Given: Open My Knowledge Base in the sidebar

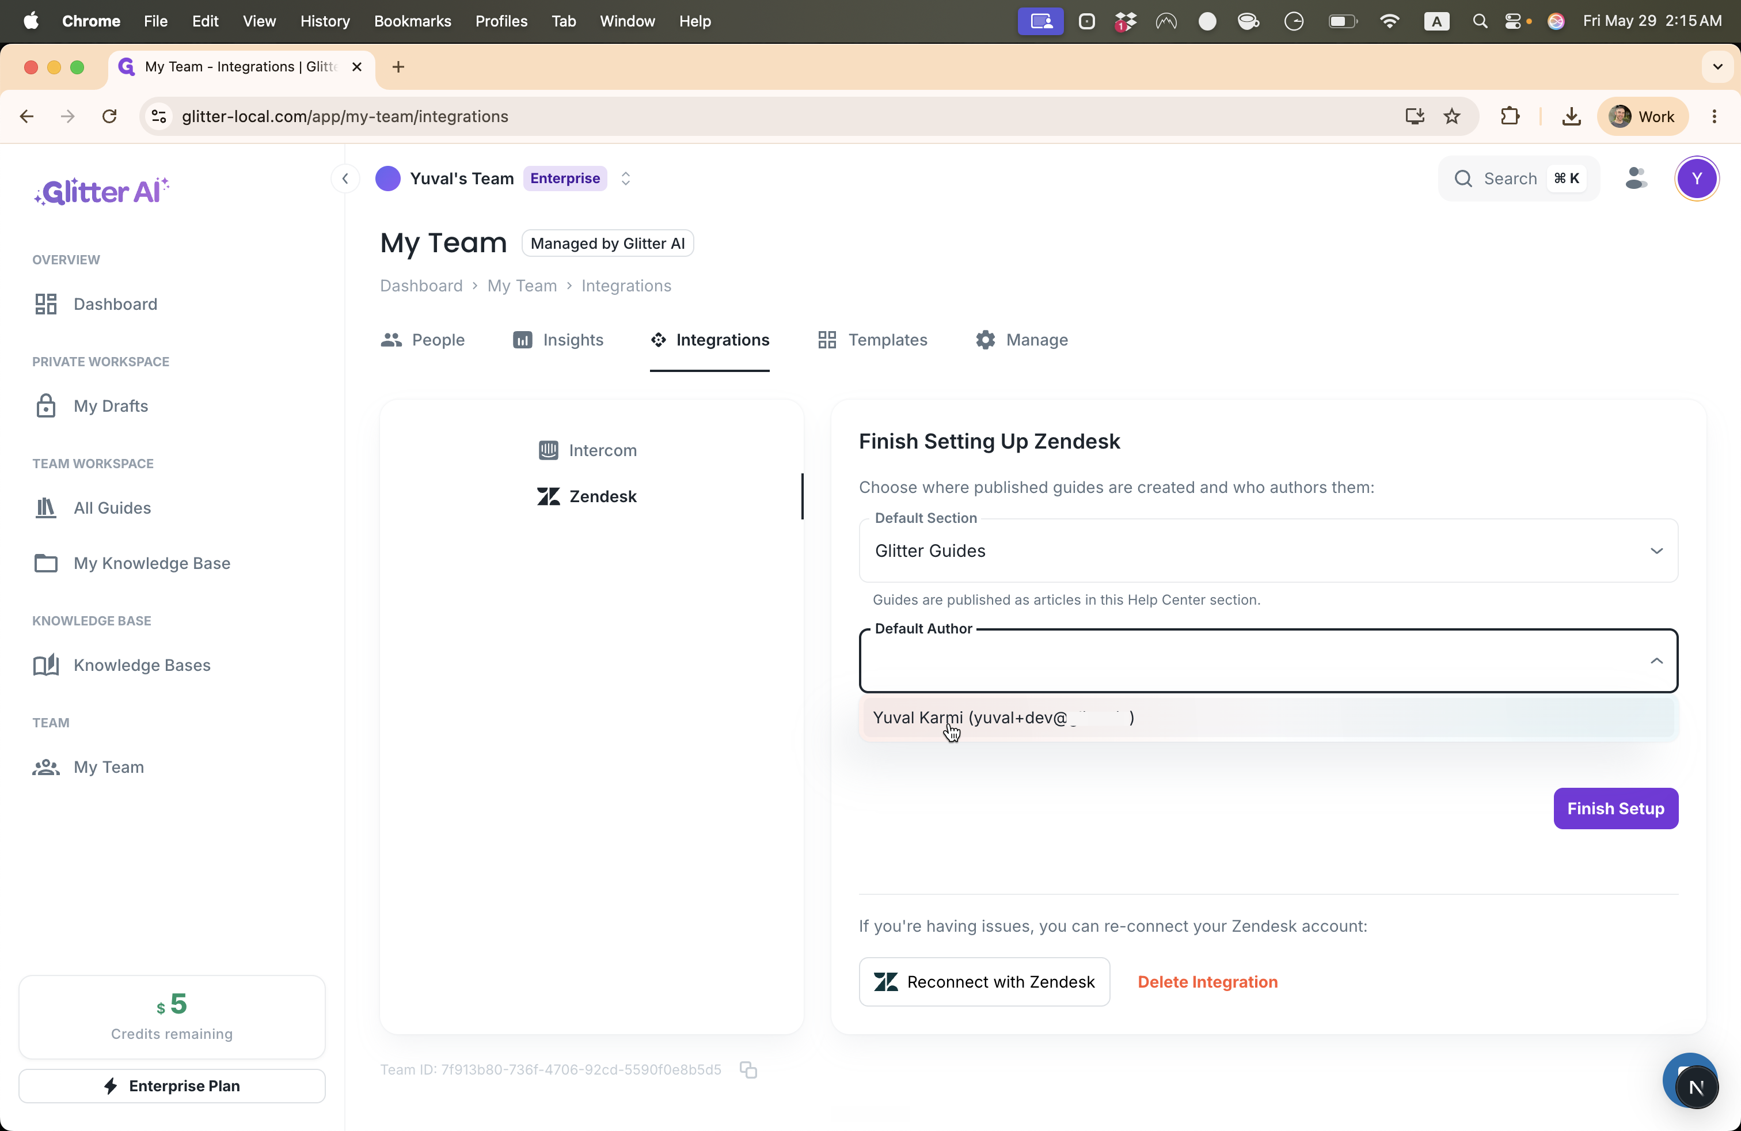Looking at the screenshot, I should click(132, 563).
